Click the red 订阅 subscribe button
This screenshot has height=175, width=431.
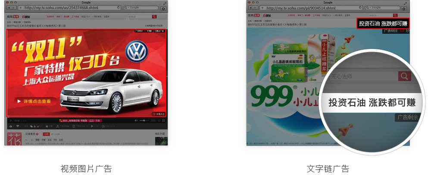coord(46,134)
